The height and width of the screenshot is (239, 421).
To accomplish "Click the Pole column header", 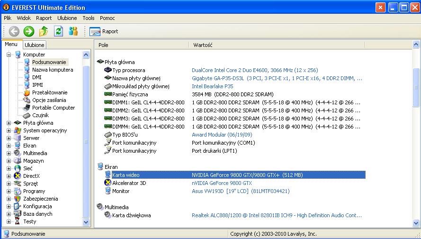I will [x=142, y=45].
